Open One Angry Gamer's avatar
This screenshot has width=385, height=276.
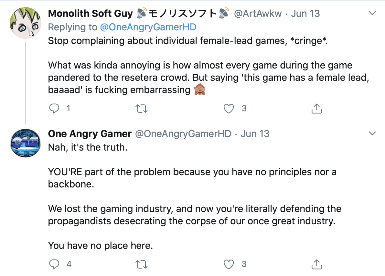point(25,143)
